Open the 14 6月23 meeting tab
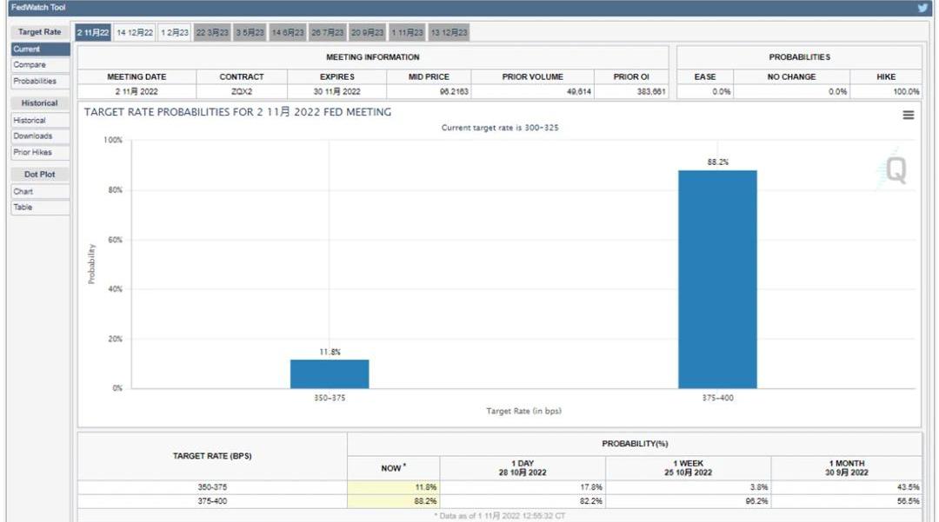This screenshot has width=939, height=522. (x=288, y=32)
